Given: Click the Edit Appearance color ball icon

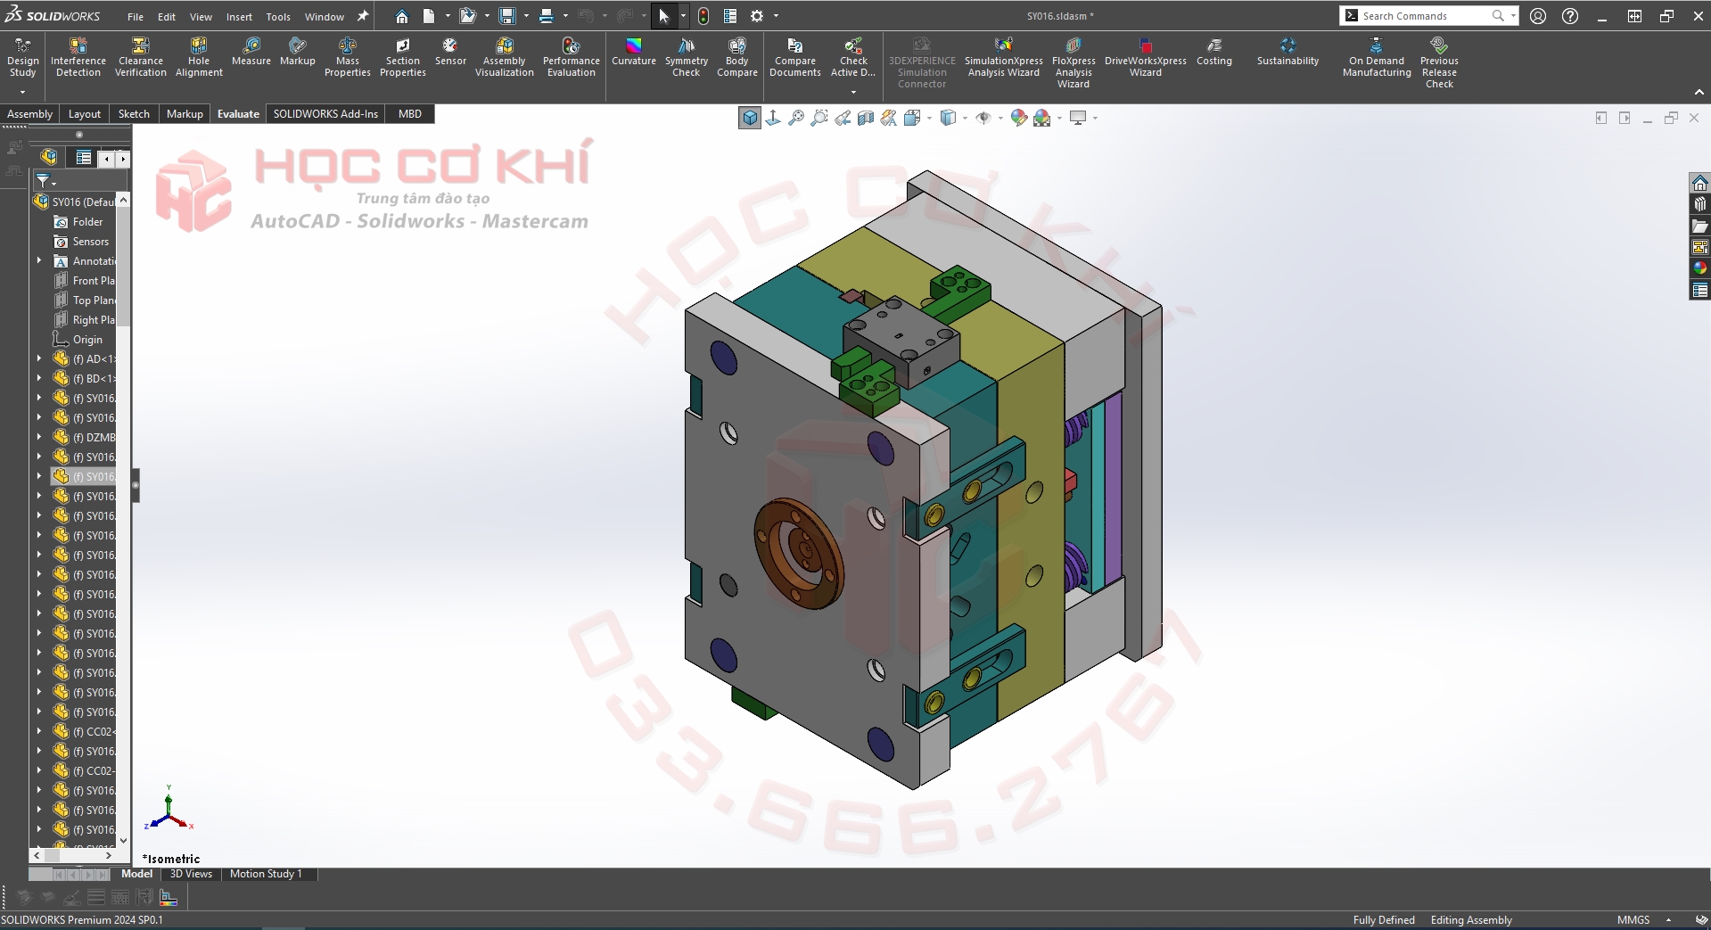Looking at the screenshot, I should tap(1018, 118).
